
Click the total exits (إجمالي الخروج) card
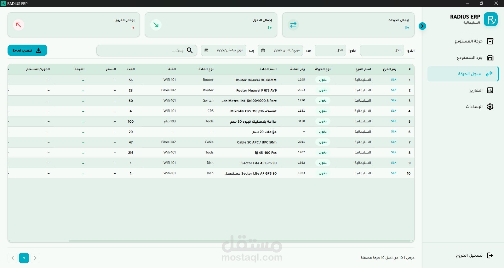pos(74,25)
